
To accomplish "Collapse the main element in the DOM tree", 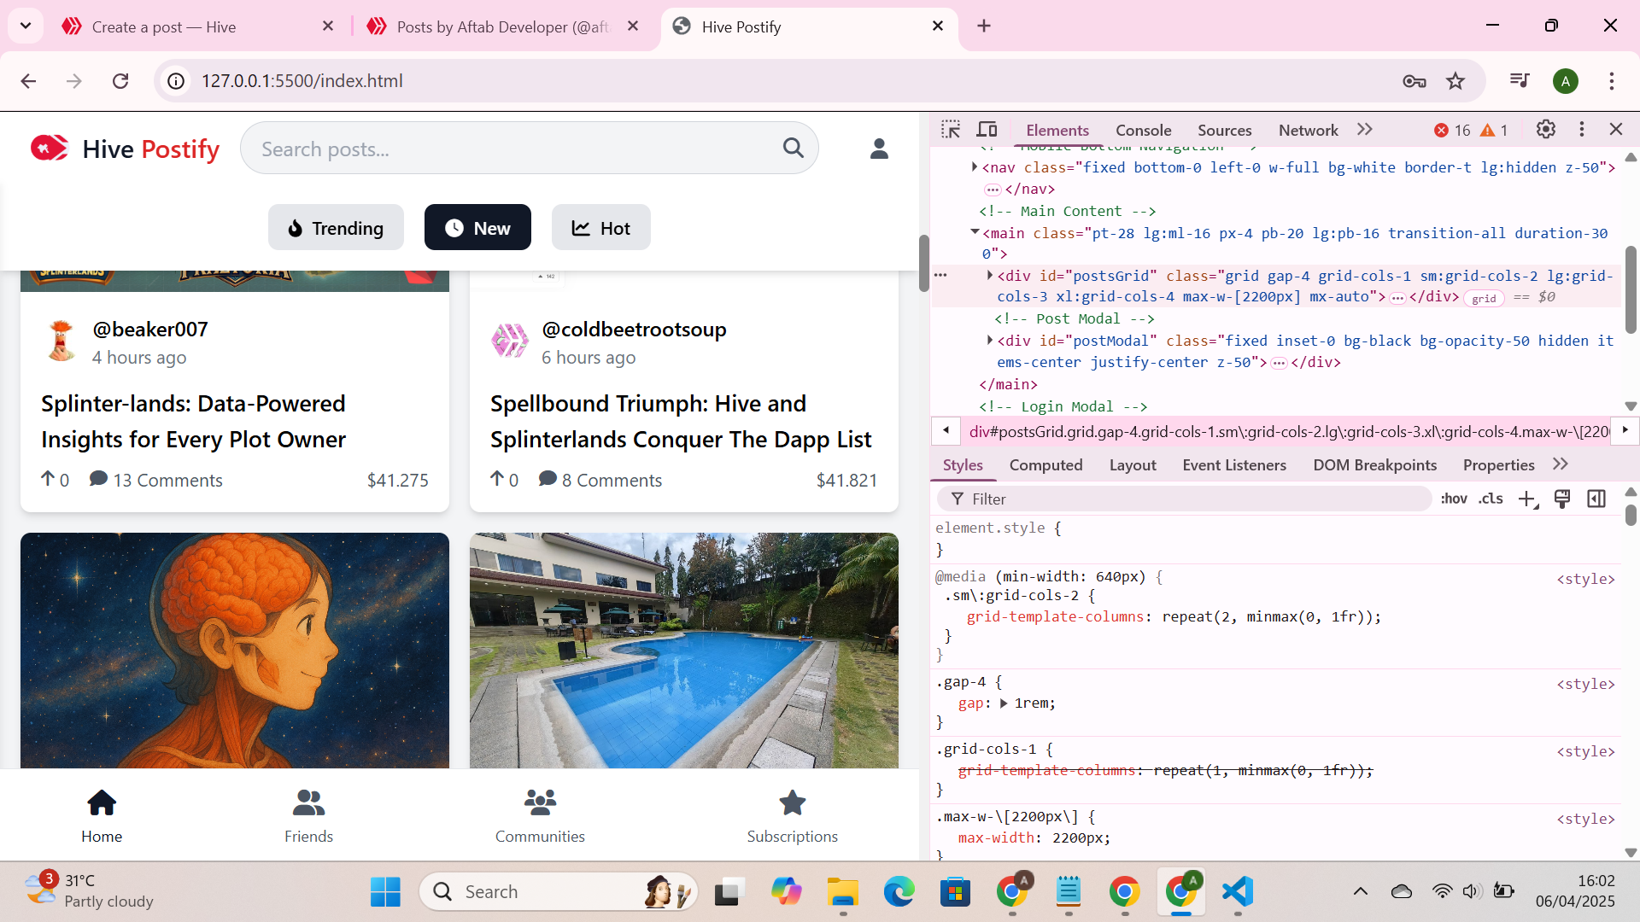I will point(975,232).
